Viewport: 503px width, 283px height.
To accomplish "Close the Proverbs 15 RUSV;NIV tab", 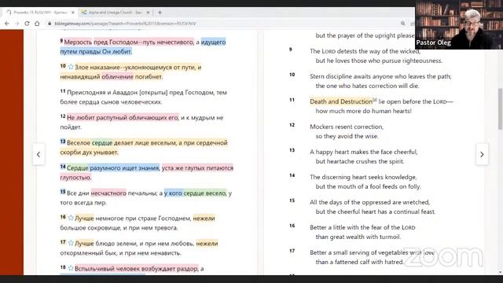I will click(73, 13).
